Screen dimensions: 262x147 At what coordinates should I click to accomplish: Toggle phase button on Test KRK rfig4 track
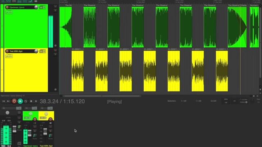pos(56,89)
